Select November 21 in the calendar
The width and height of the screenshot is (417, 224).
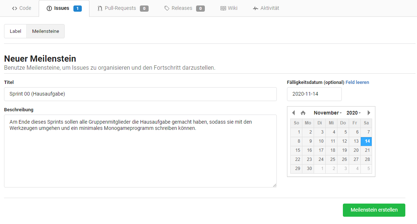[x=367, y=150]
